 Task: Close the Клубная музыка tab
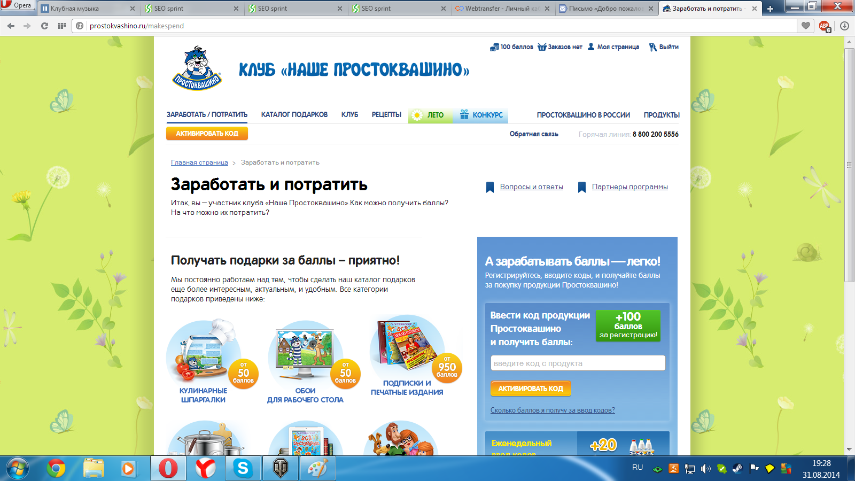[133, 9]
